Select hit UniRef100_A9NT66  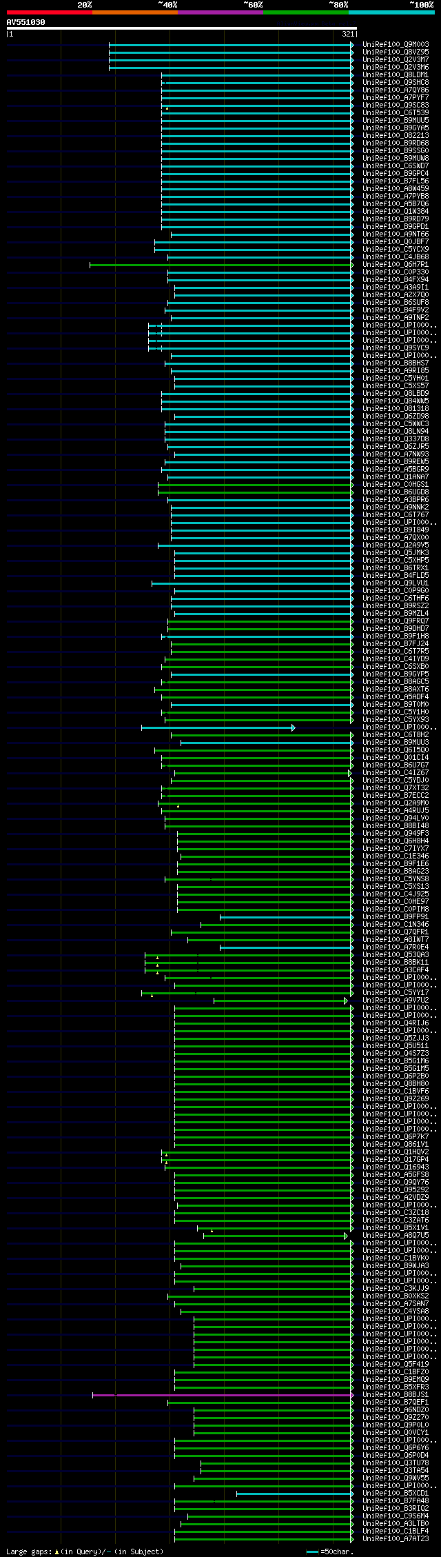pyautogui.click(x=396, y=234)
